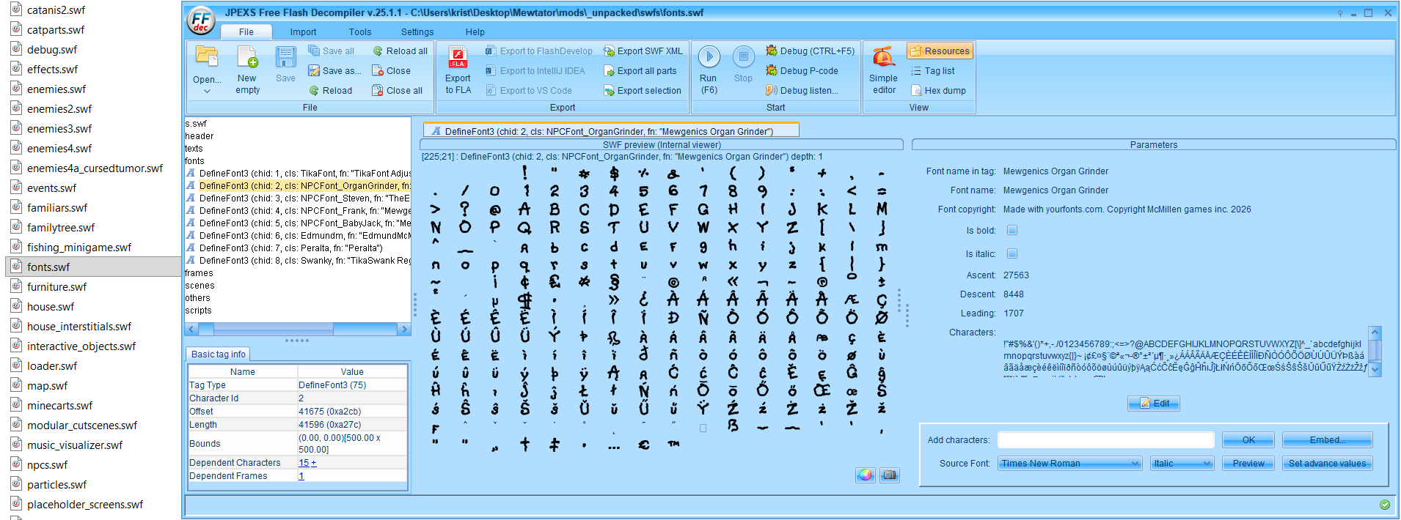Open the Settings ribbon tab
Screen dimensions: 1401x520
[417, 32]
